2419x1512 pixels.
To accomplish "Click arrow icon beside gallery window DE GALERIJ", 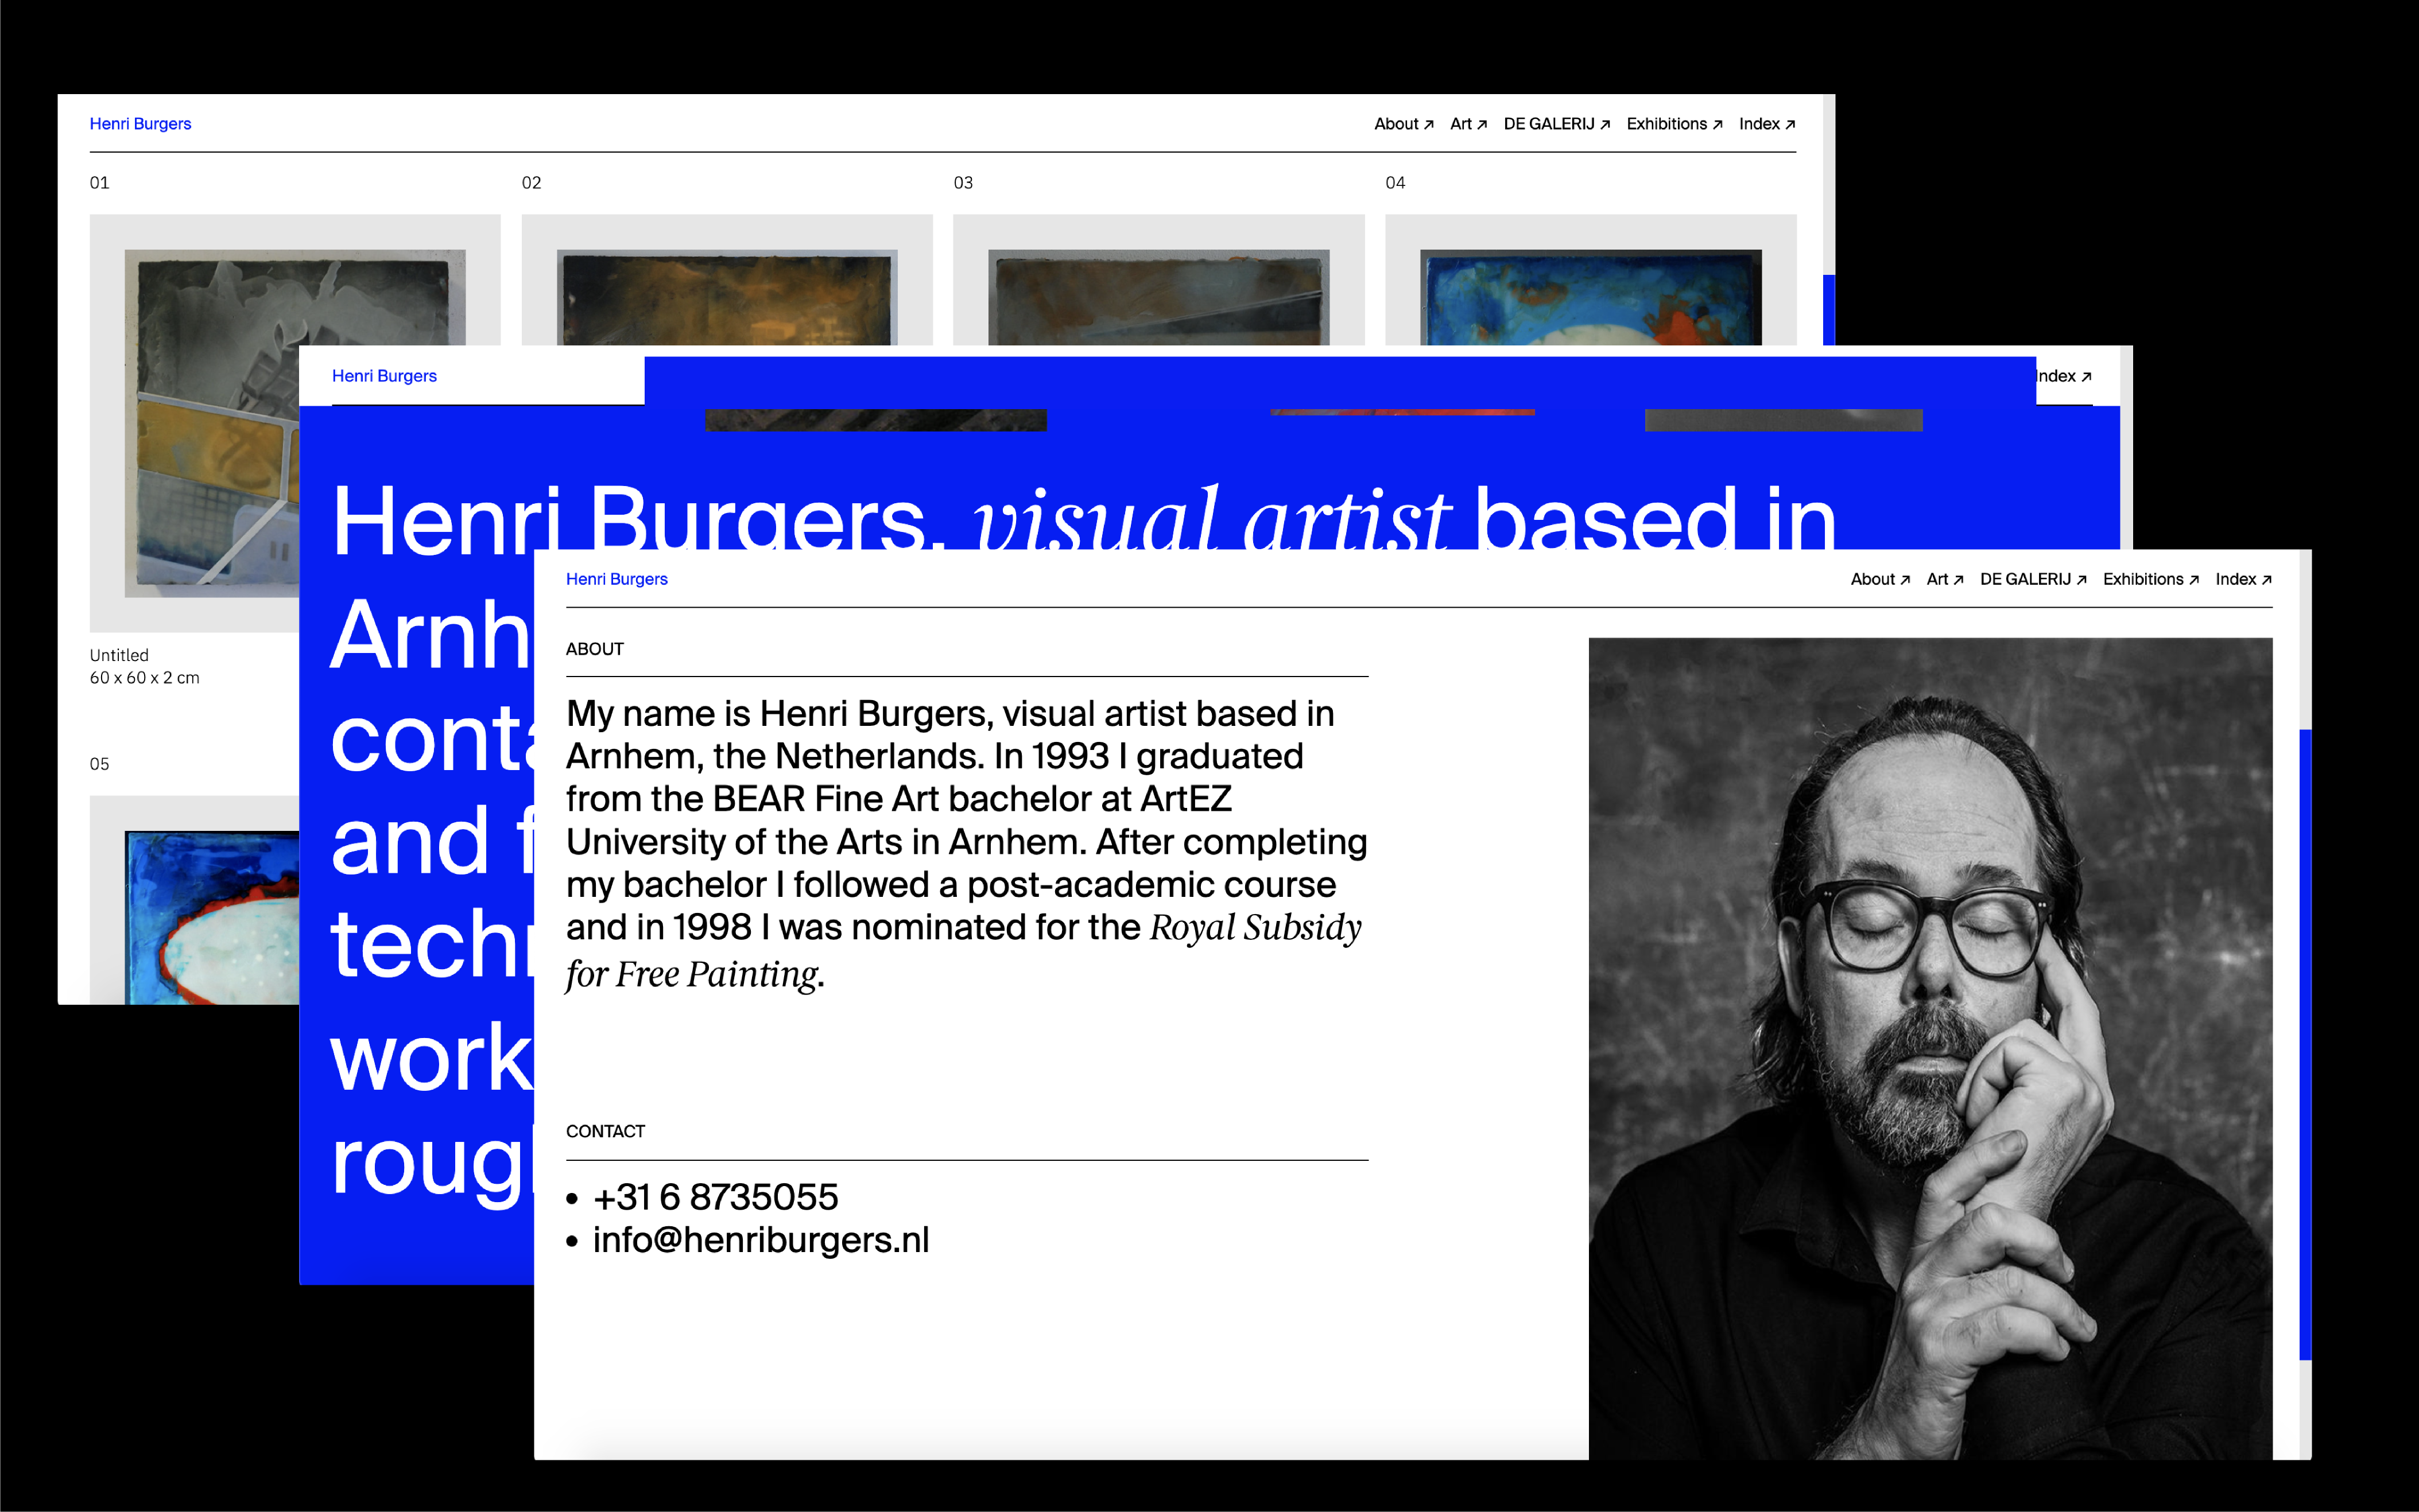I will click(1604, 125).
